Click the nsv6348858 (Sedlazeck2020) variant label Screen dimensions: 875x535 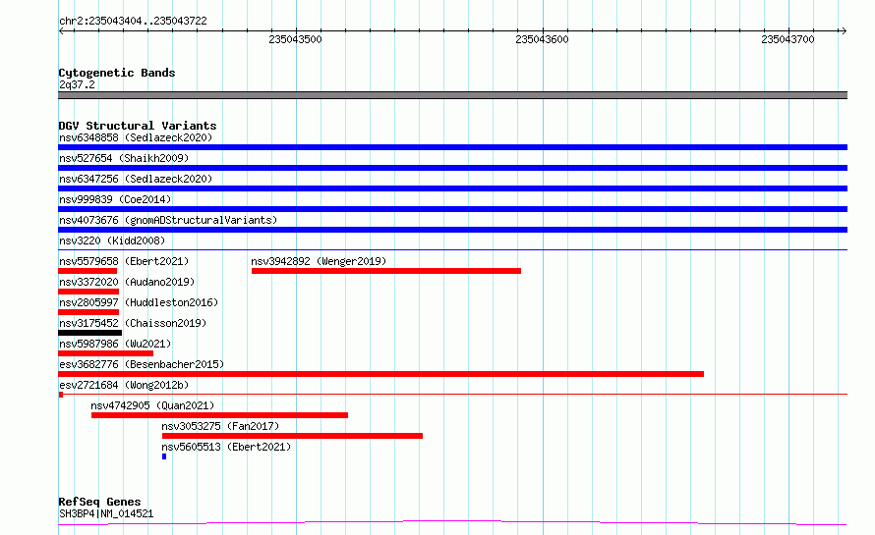pos(136,137)
